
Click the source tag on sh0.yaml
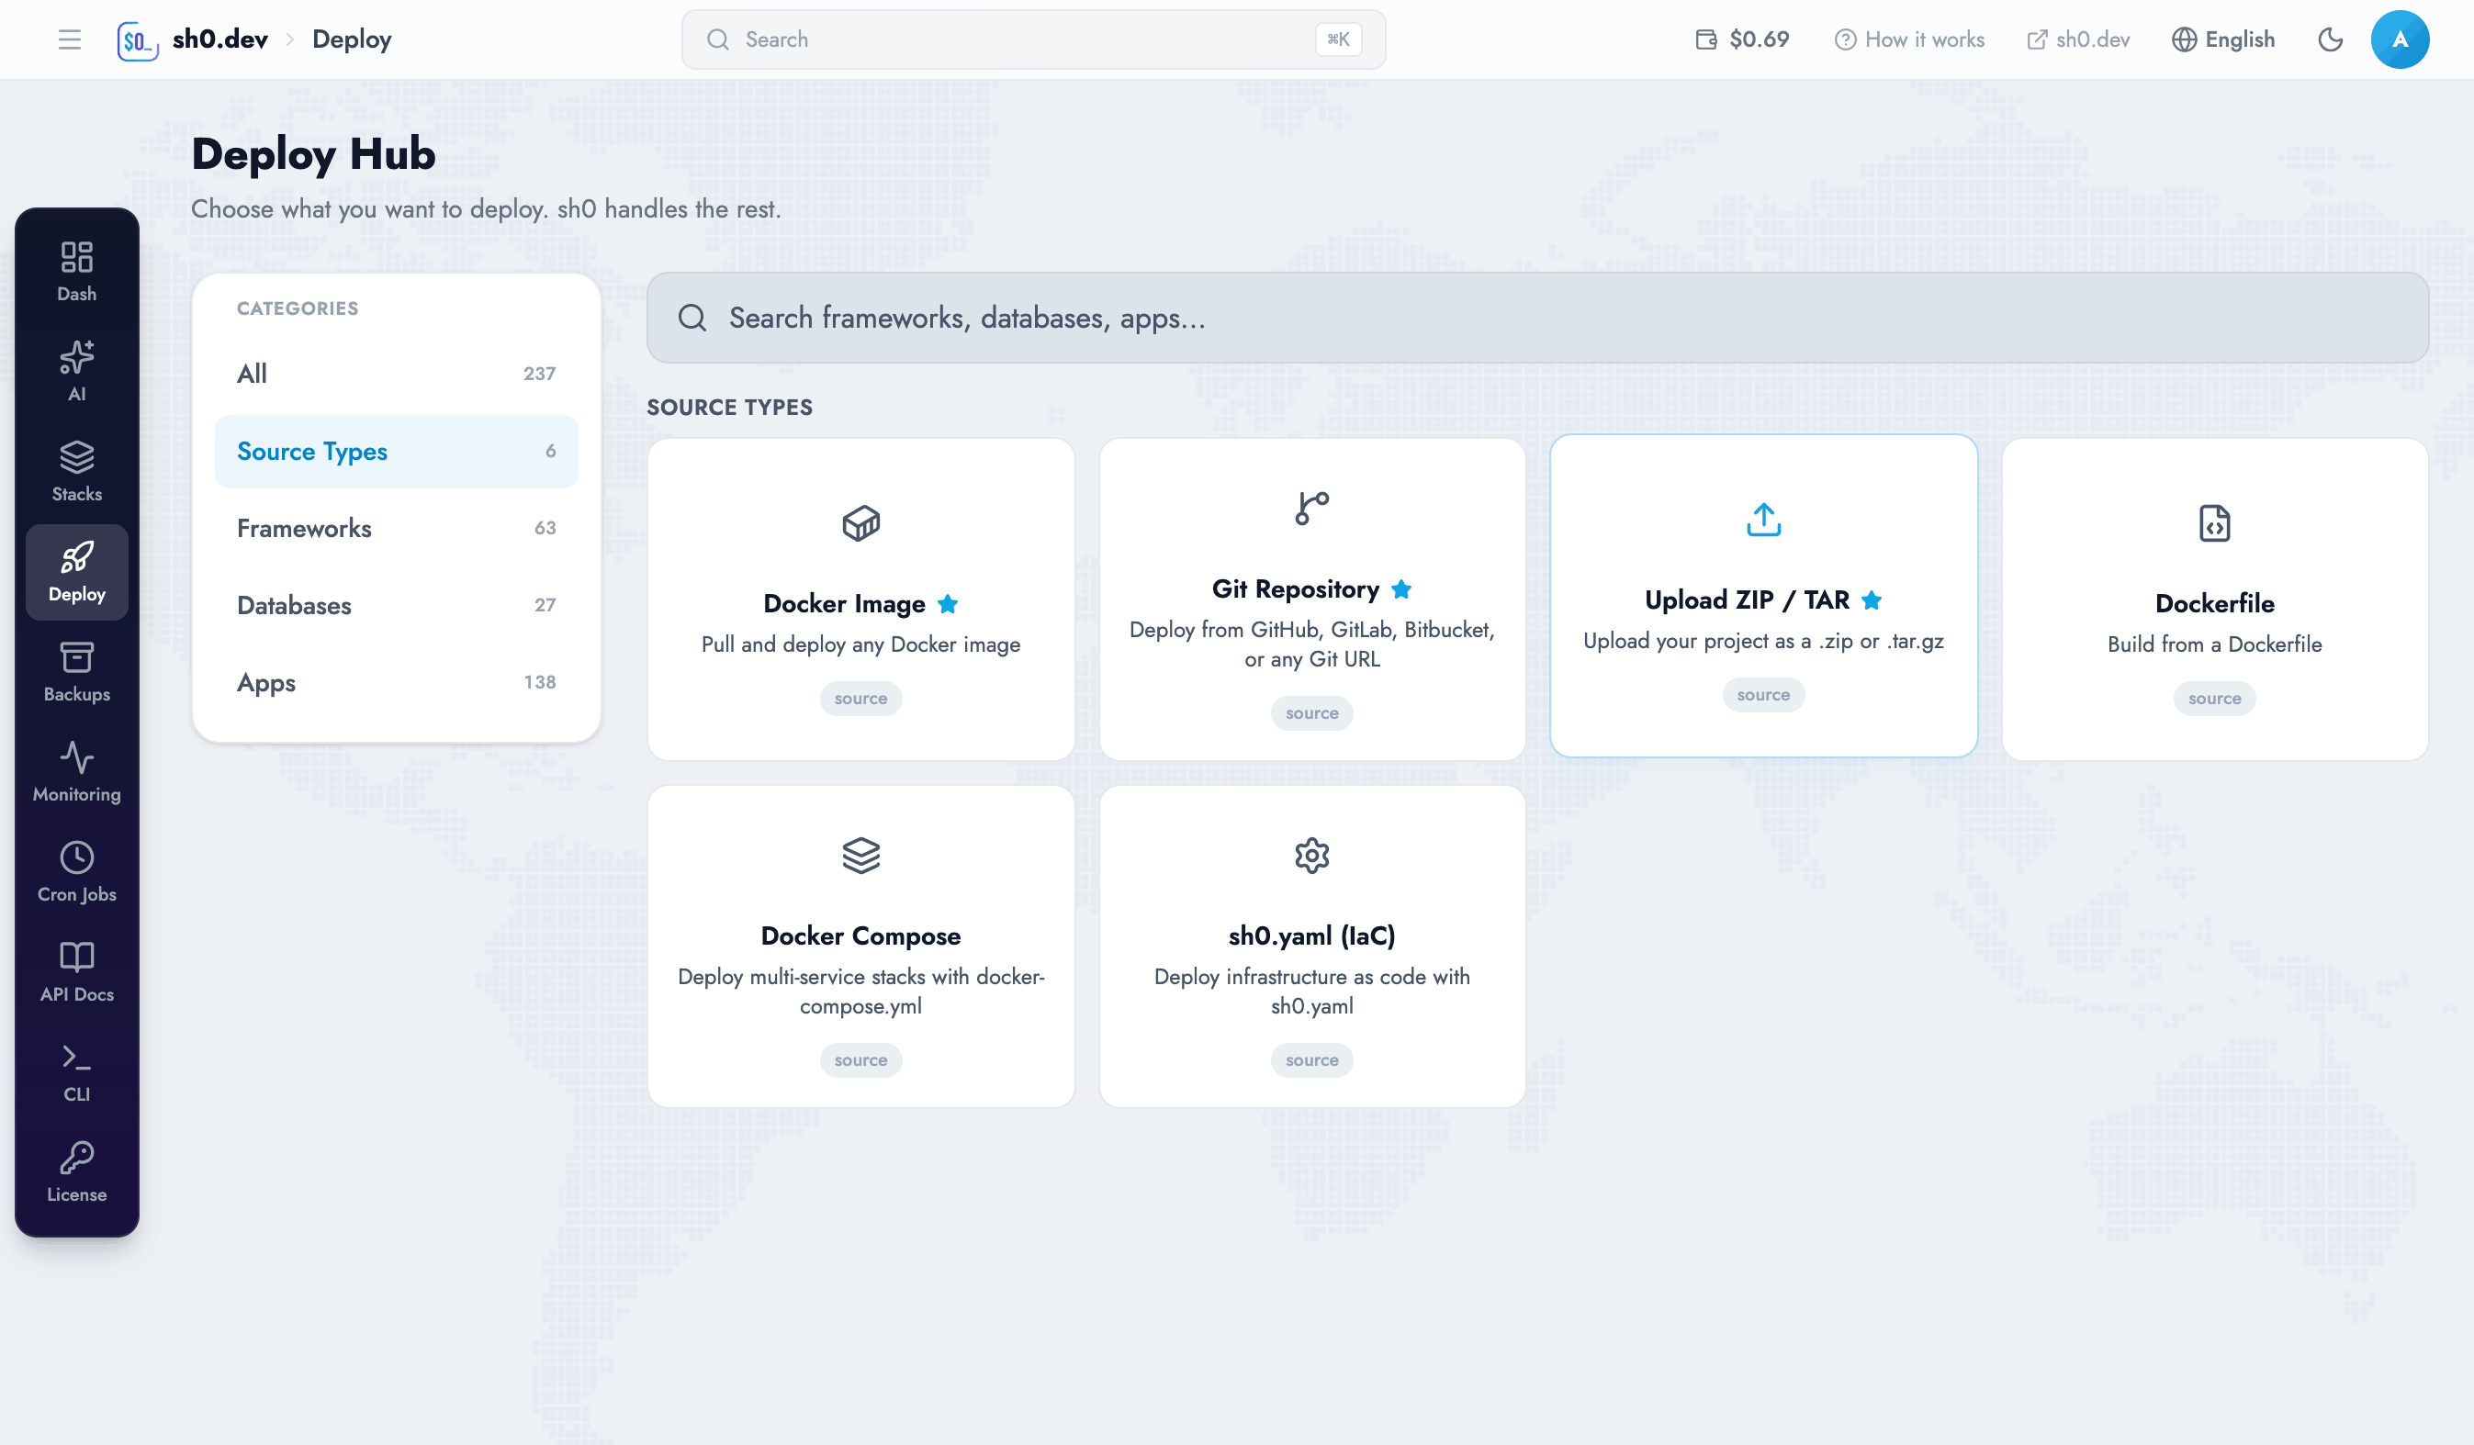(x=1311, y=1060)
